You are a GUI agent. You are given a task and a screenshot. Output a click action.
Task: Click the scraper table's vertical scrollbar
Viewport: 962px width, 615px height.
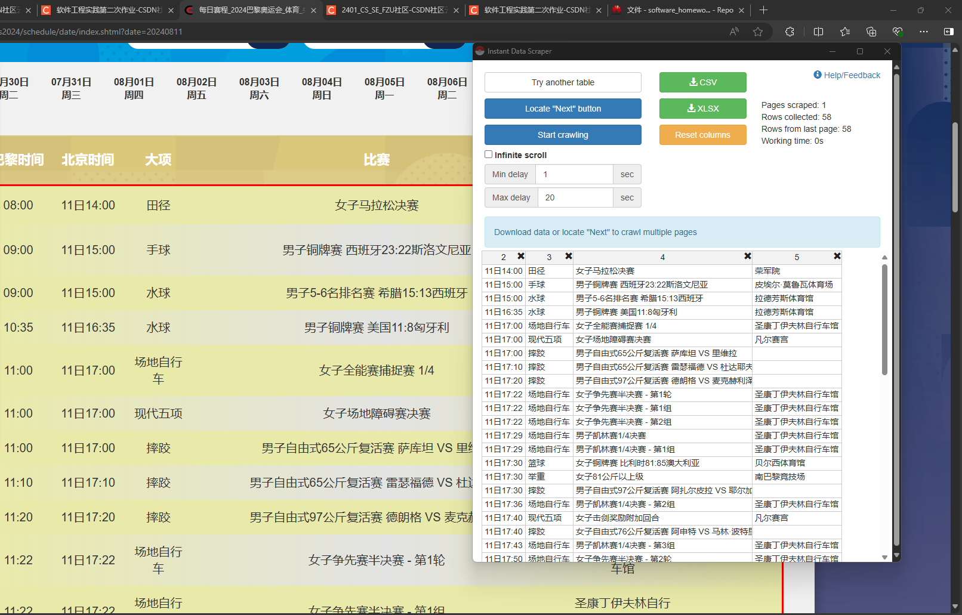coord(884,319)
